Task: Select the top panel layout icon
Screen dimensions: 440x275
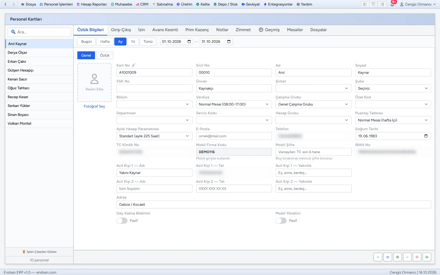Action: coord(373,4)
